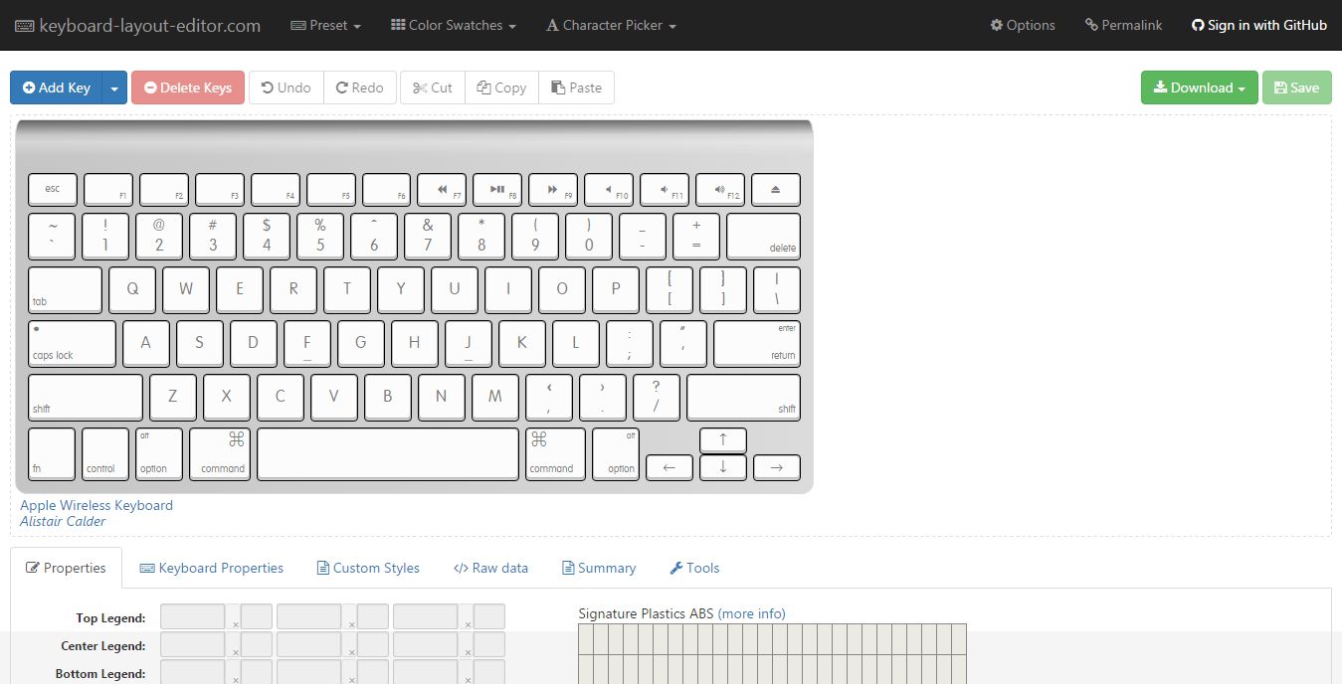Switch to the Raw data tab
The height and width of the screenshot is (684, 1342).
click(x=490, y=568)
